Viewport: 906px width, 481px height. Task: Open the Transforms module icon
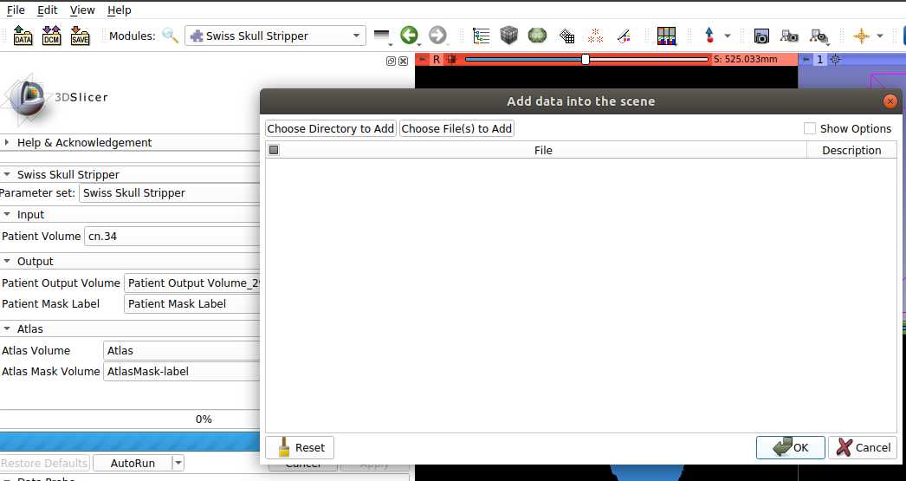pyautogui.click(x=566, y=36)
